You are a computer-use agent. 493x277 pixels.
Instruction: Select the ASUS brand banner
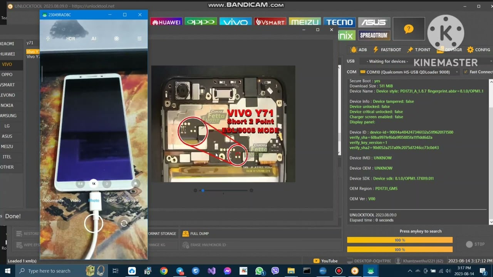[374, 22]
